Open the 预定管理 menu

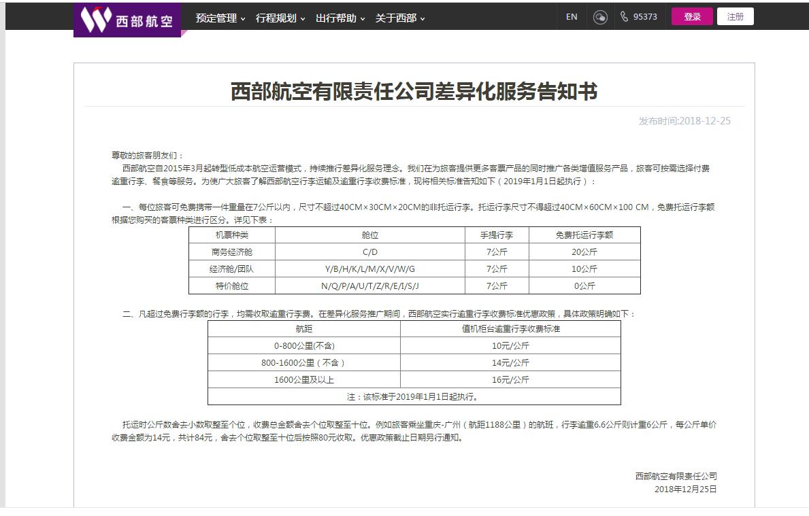pyautogui.click(x=216, y=18)
